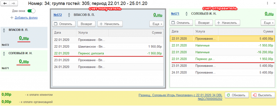Screen dimensions: 277x106
Task: Click Возврат in the Соловьев folio
Action: 204,23
